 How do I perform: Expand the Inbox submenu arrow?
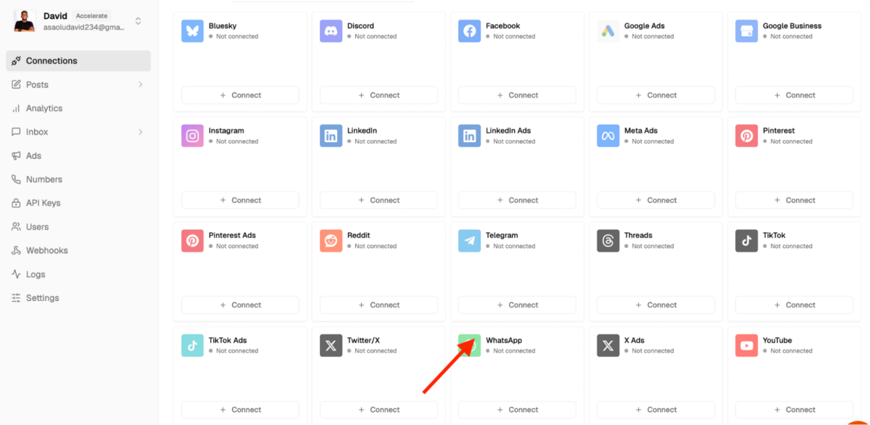[x=141, y=132]
